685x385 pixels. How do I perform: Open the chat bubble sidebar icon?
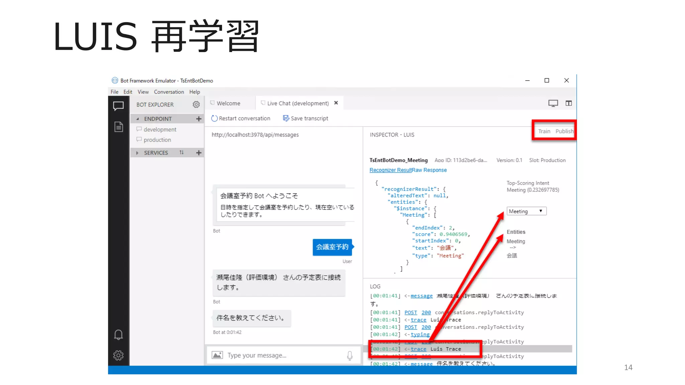[118, 106]
